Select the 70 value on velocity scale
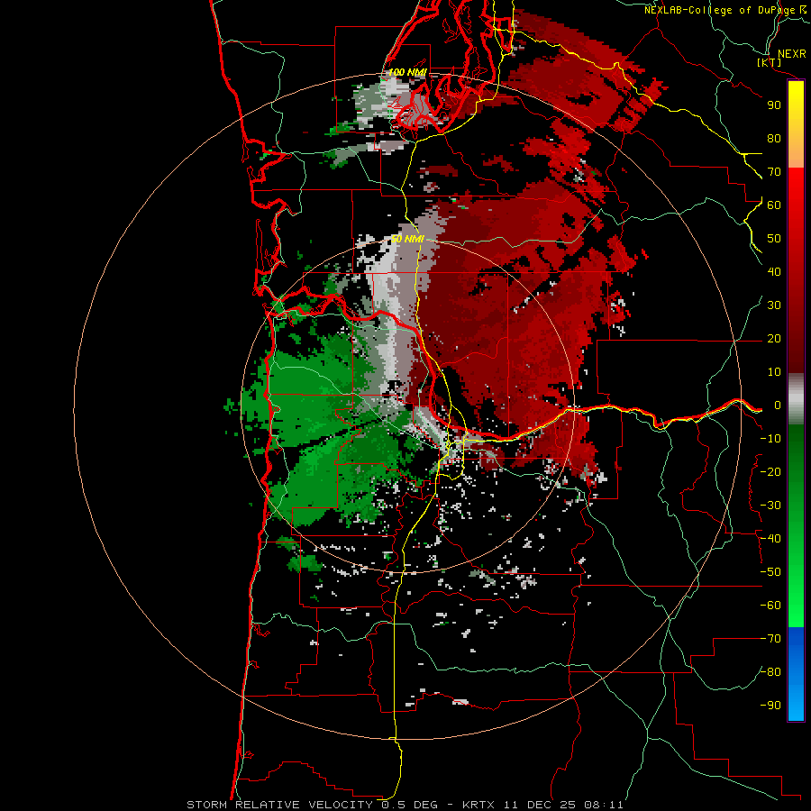Image resolution: width=811 pixels, height=811 pixels. coord(774,172)
